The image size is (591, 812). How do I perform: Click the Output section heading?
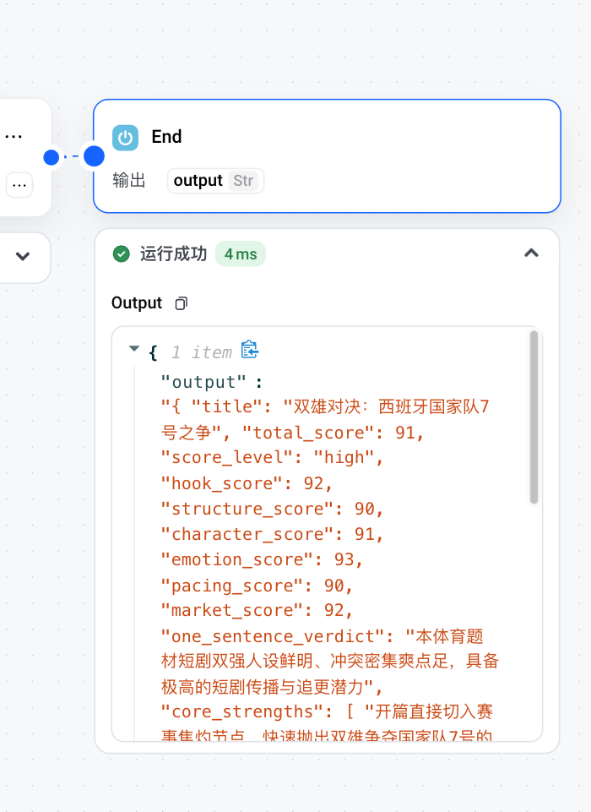pos(137,303)
